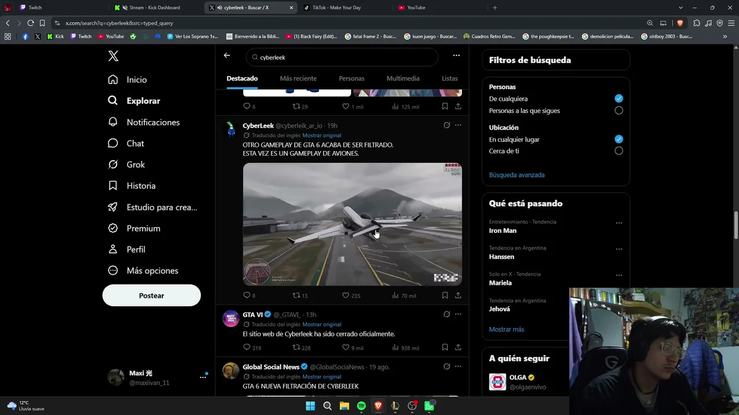Screen dimensions: 739x415
Task: Open Grok actions on Global Social News tweet
Action: click(x=446, y=366)
